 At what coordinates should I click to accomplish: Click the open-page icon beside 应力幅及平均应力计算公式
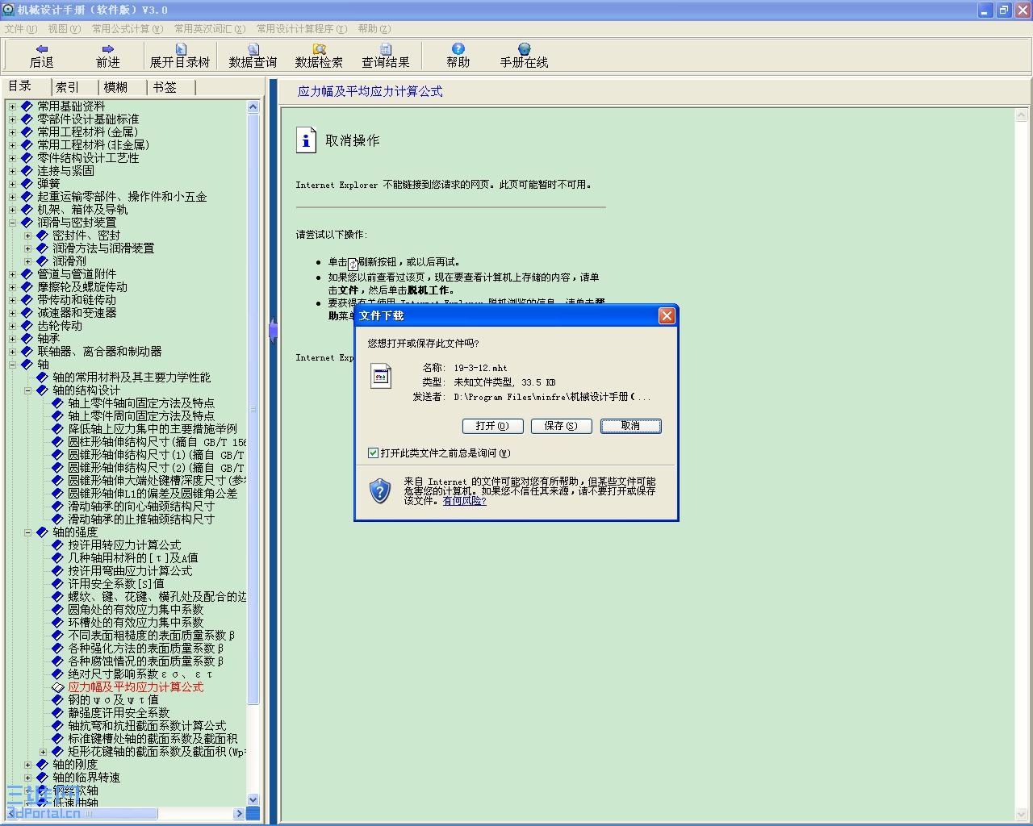57,687
